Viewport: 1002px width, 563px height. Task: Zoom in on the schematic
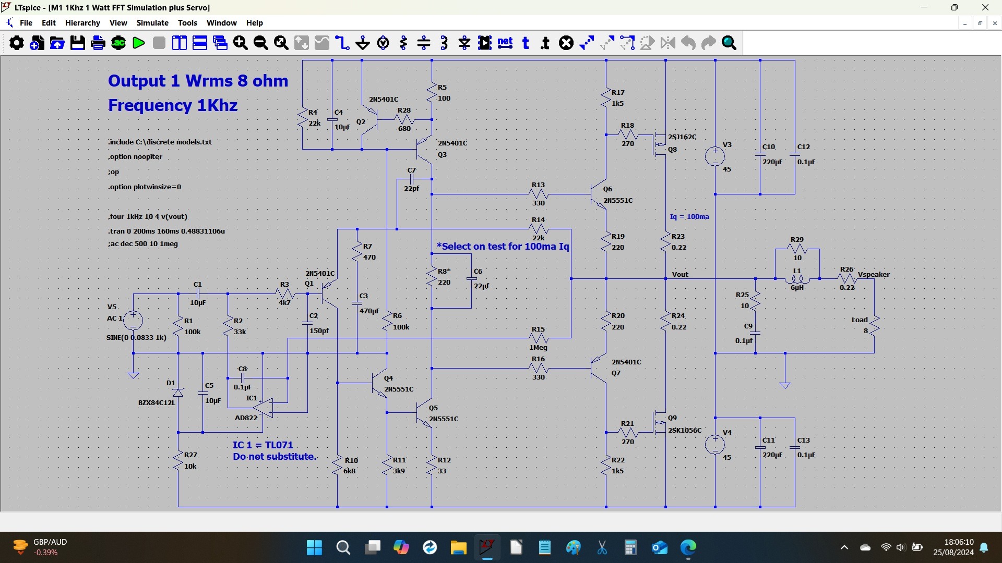240,43
